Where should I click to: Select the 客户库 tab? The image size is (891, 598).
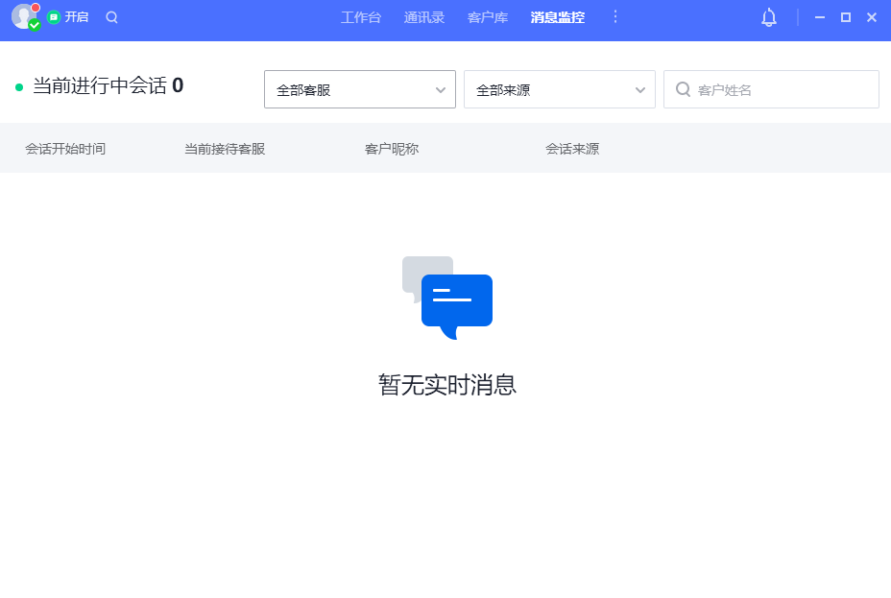(487, 16)
